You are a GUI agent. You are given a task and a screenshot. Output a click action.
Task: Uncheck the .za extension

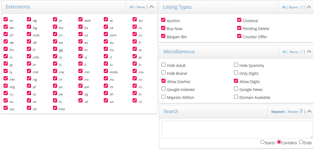click(29, 108)
